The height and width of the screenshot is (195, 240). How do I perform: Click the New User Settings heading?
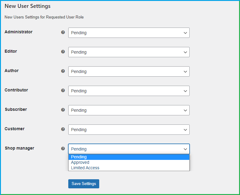pos(28,6)
